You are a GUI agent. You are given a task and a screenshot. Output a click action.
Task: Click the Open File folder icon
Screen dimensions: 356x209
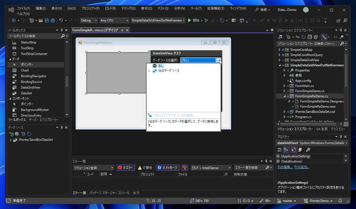click(41, 21)
